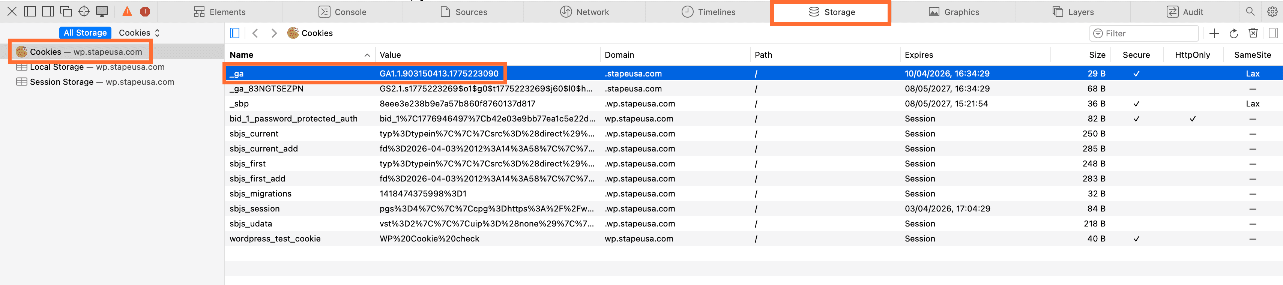Show warnings via the orange triangle icon
1283x285 pixels.
point(127,12)
